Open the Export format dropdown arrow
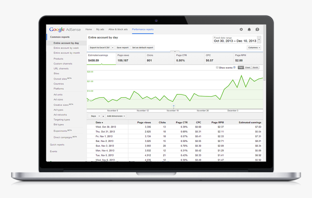The height and width of the screenshot is (198, 312). click(112, 48)
